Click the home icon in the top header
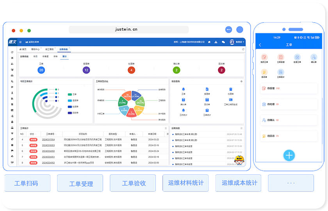Image resolution: width=328 pixels, height=211 pixels. [x=209, y=42]
